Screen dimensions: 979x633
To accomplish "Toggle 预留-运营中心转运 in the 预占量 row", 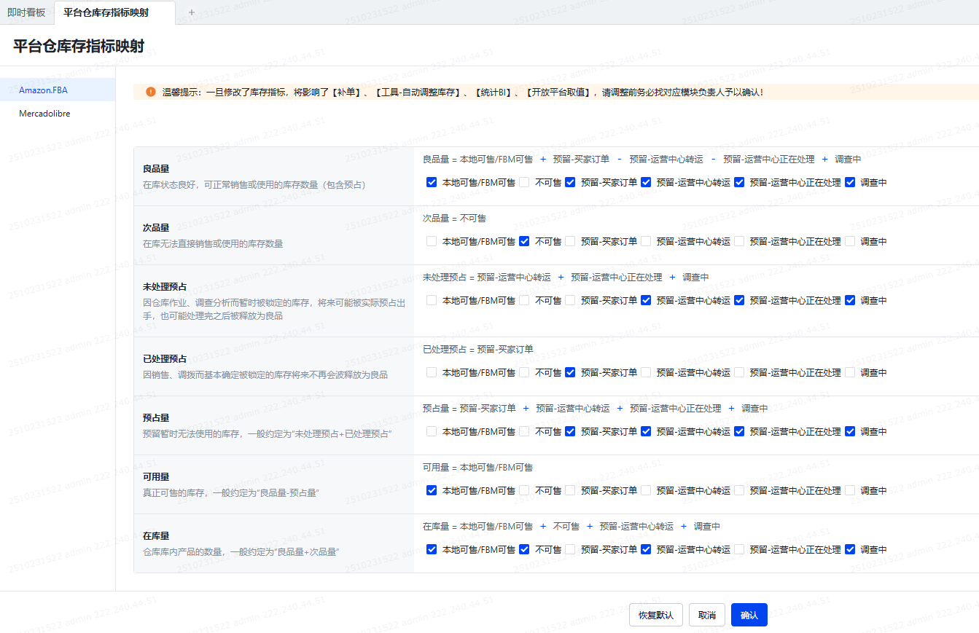I will click(x=646, y=431).
